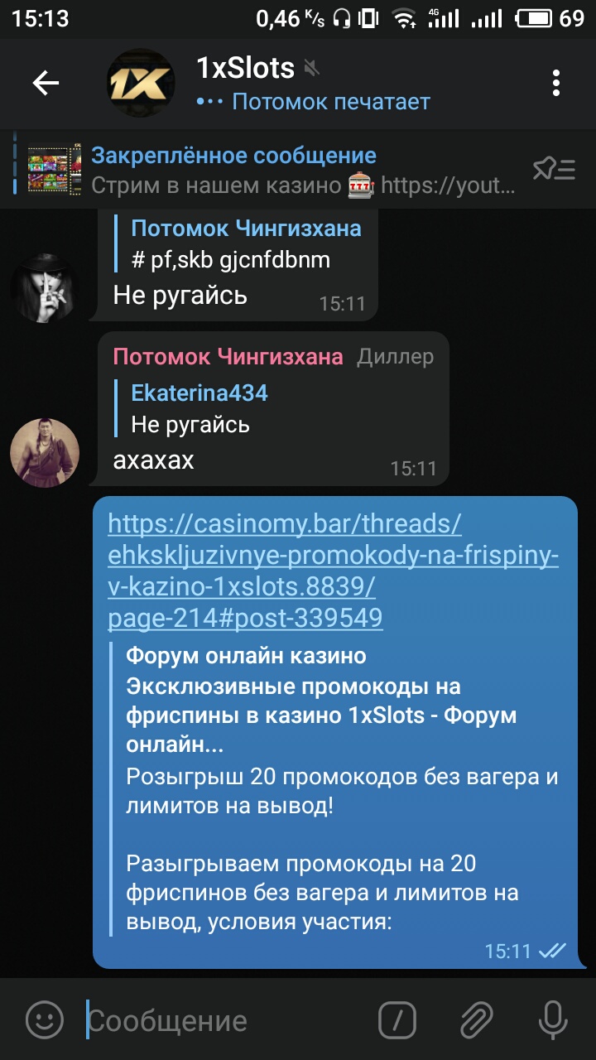Screen dimensions: 596x1060
Task: Open Ekaterina434 profile picture
Action: point(45,287)
